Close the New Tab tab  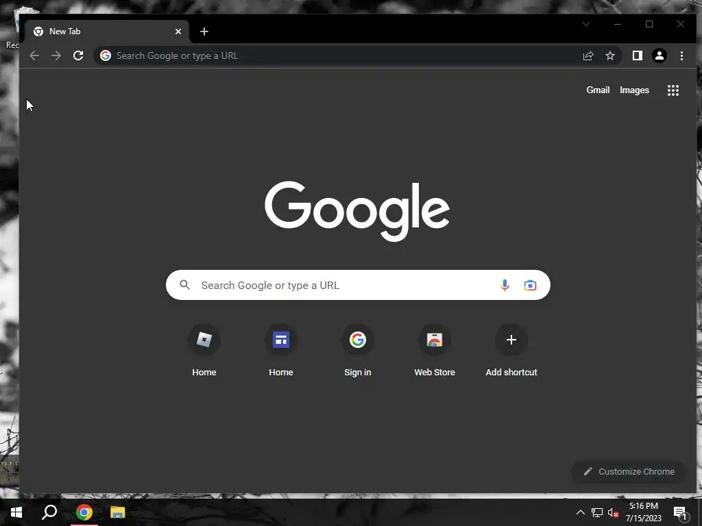click(178, 32)
